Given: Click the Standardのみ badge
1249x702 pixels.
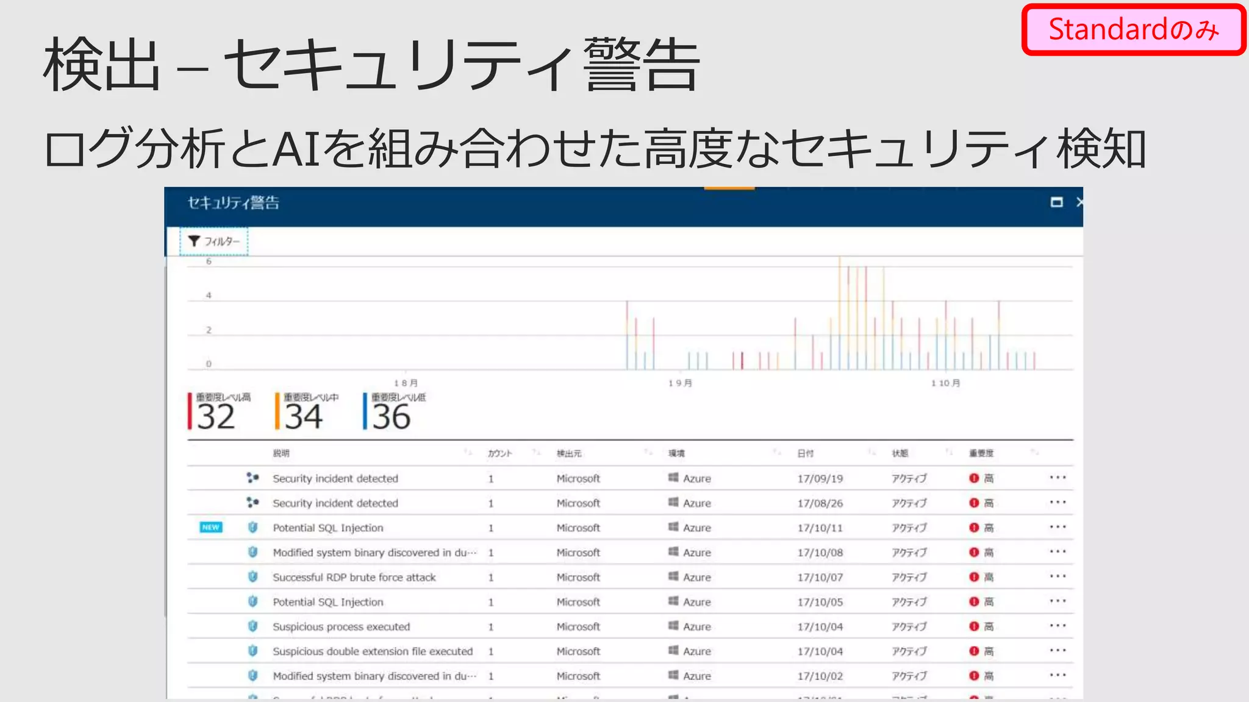Looking at the screenshot, I should coord(1134,29).
